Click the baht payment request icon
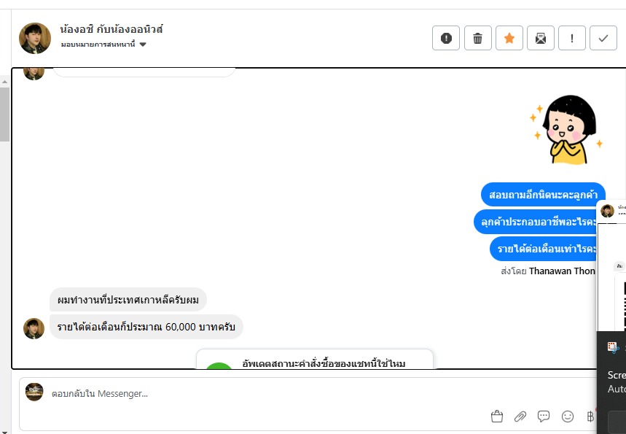 pos(590,416)
